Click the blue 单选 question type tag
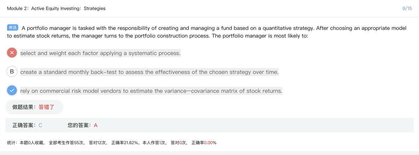The image size is (419, 155). (x=13, y=27)
